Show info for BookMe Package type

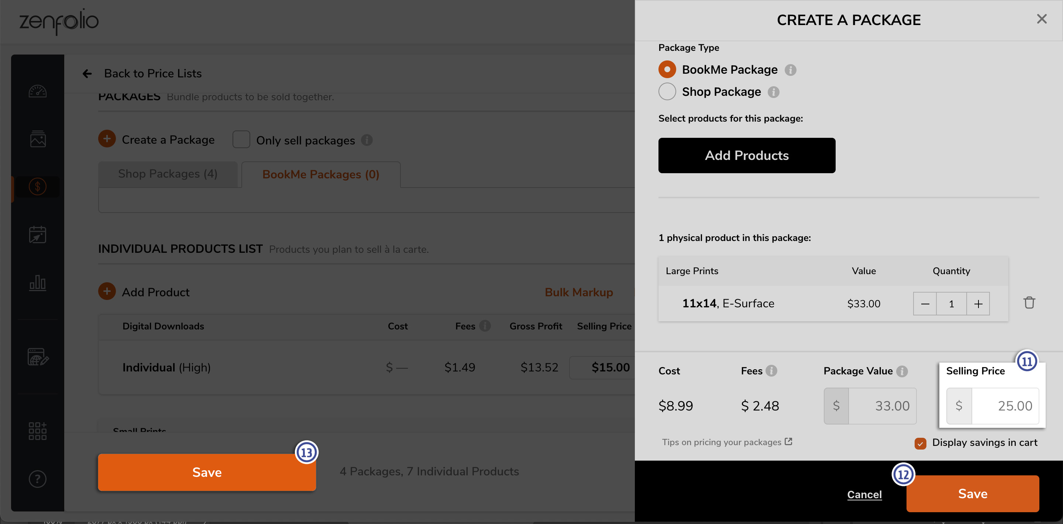click(790, 70)
